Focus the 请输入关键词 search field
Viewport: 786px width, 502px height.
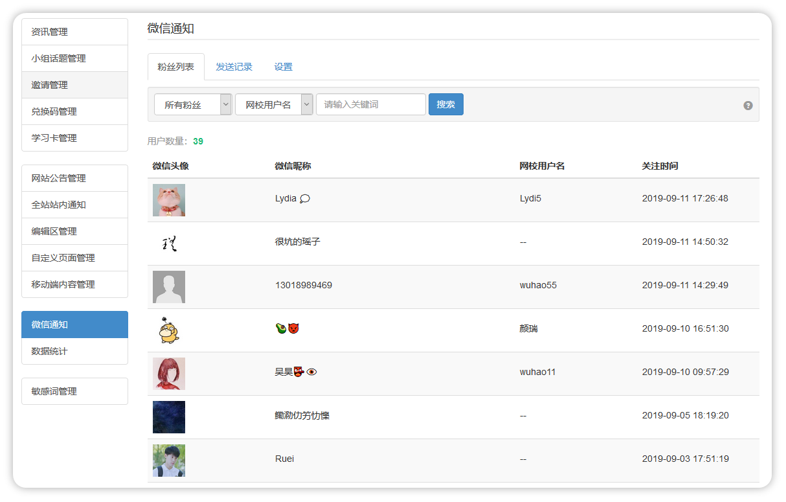pos(370,104)
